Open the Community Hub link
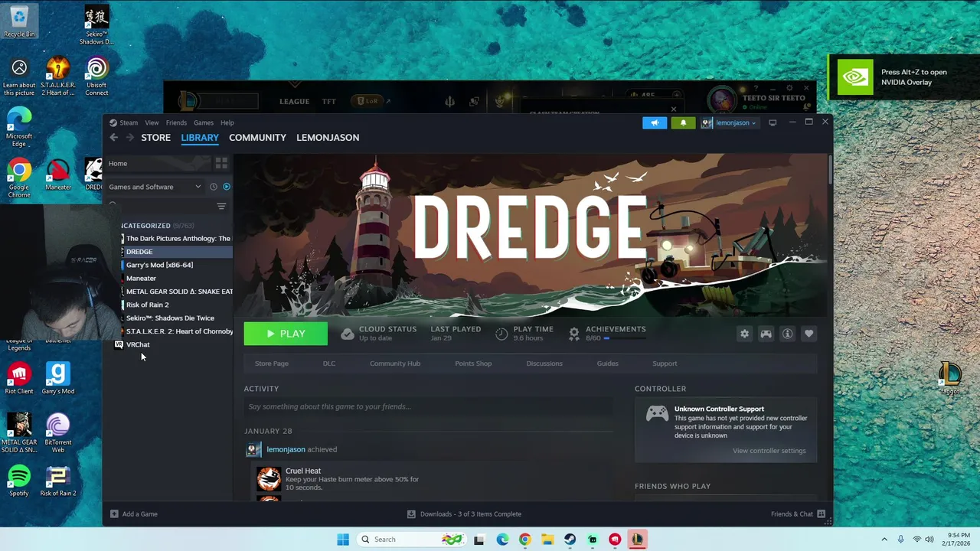The image size is (980, 551). (395, 364)
